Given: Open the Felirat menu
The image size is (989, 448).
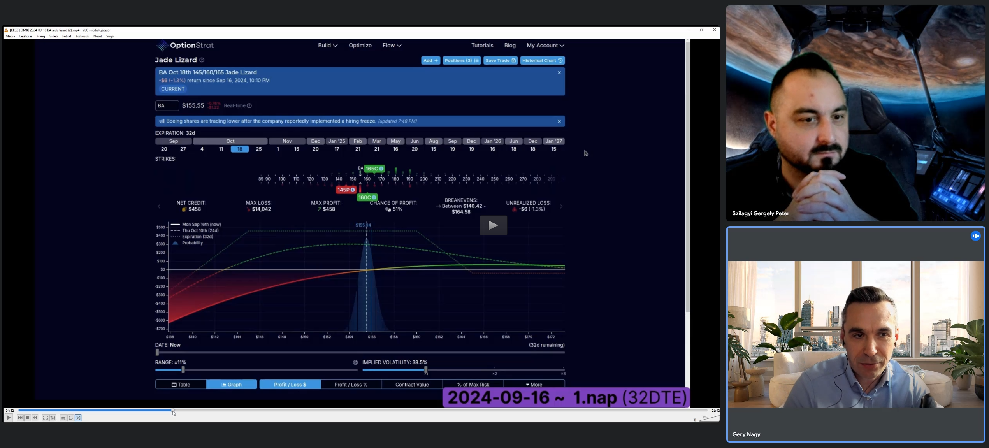Looking at the screenshot, I should [67, 36].
